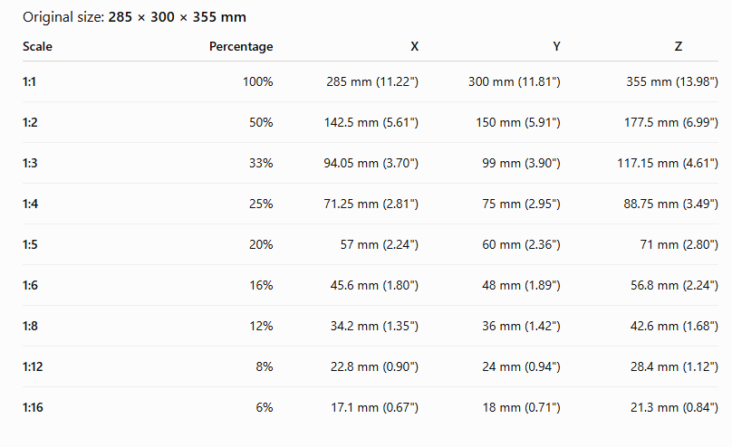Screen dimensions: 732x447
Task: Click the X column header
Action: click(x=415, y=47)
